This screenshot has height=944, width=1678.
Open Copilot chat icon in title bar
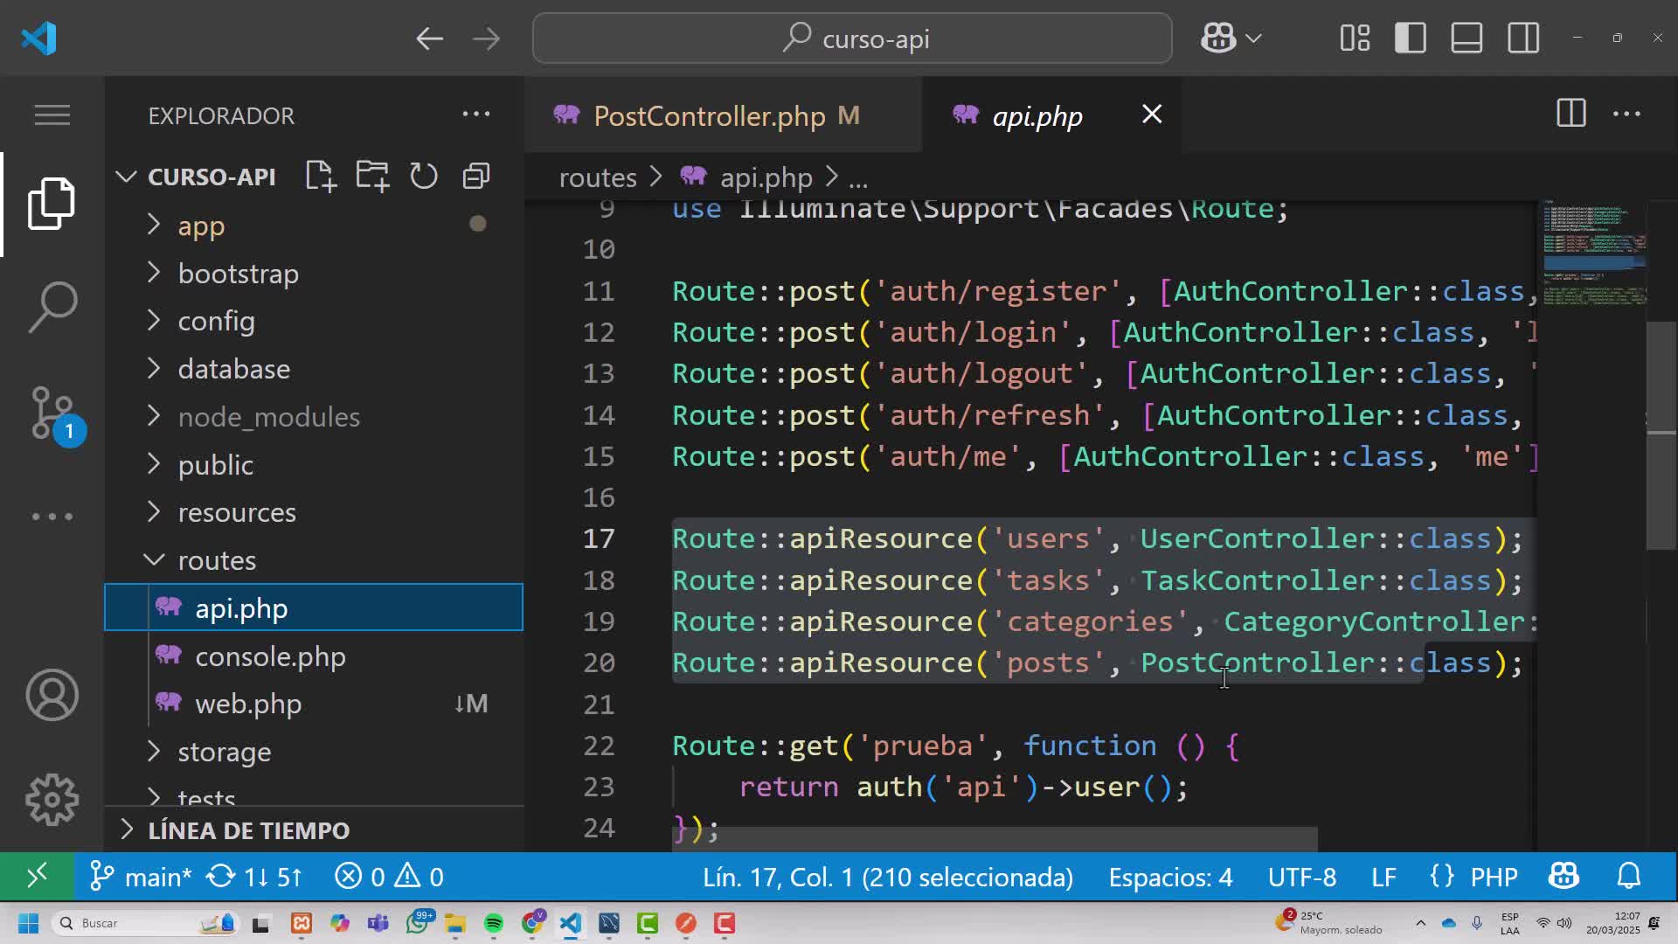[1218, 38]
